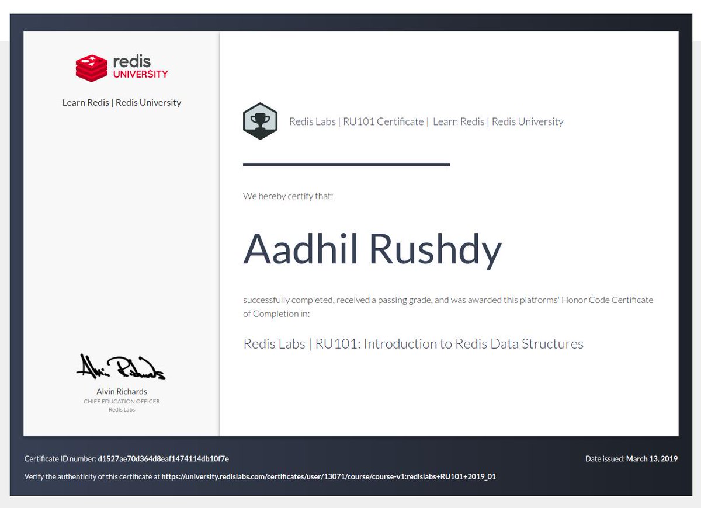Click 'We hereby certify that:' text
The width and height of the screenshot is (701, 508).
tap(288, 196)
